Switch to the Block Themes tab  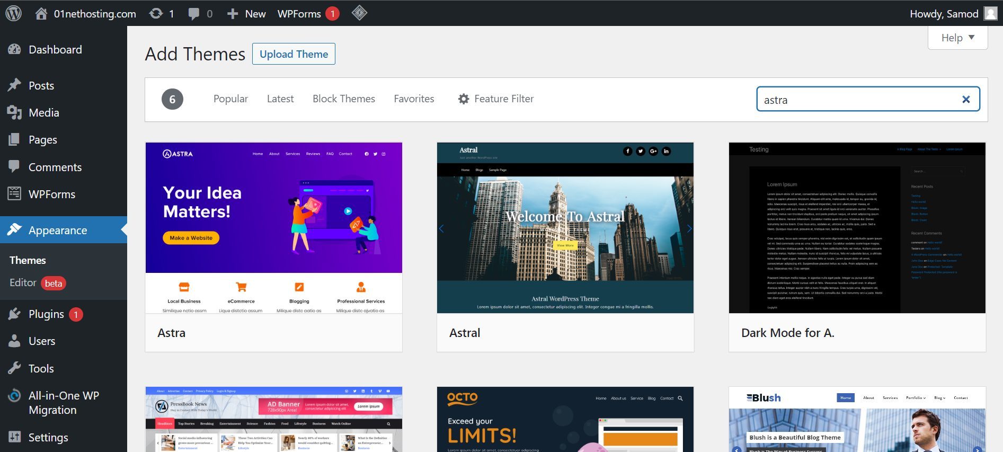344,99
